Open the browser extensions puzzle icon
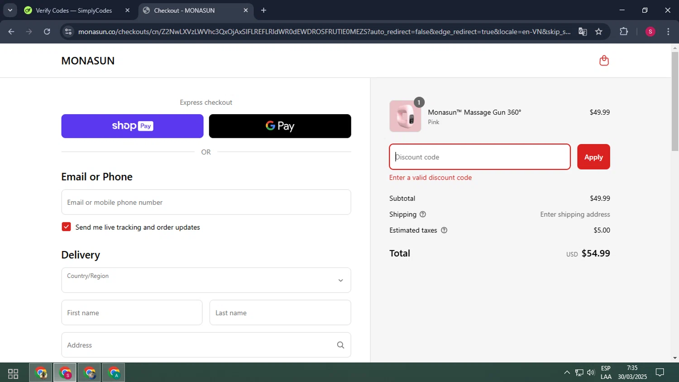 pyautogui.click(x=624, y=32)
